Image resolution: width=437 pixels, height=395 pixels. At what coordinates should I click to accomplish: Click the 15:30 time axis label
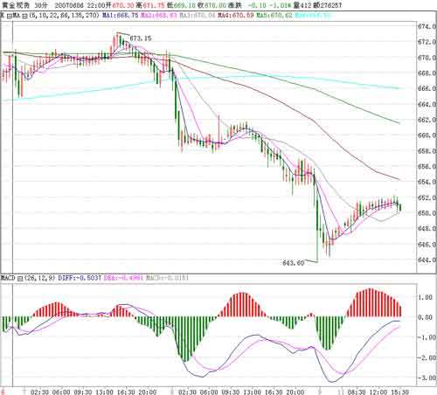tap(399, 392)
